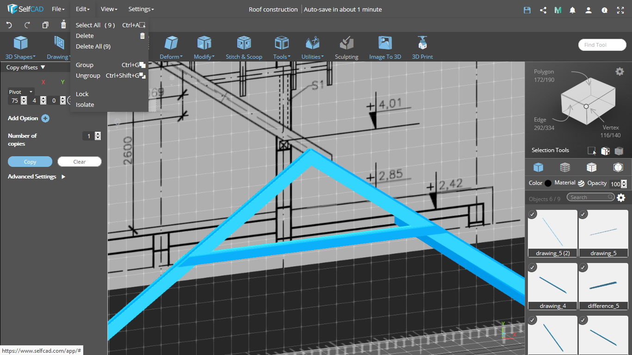Open the Modify tool
This screenshot has width=632, height=355.
204,48
